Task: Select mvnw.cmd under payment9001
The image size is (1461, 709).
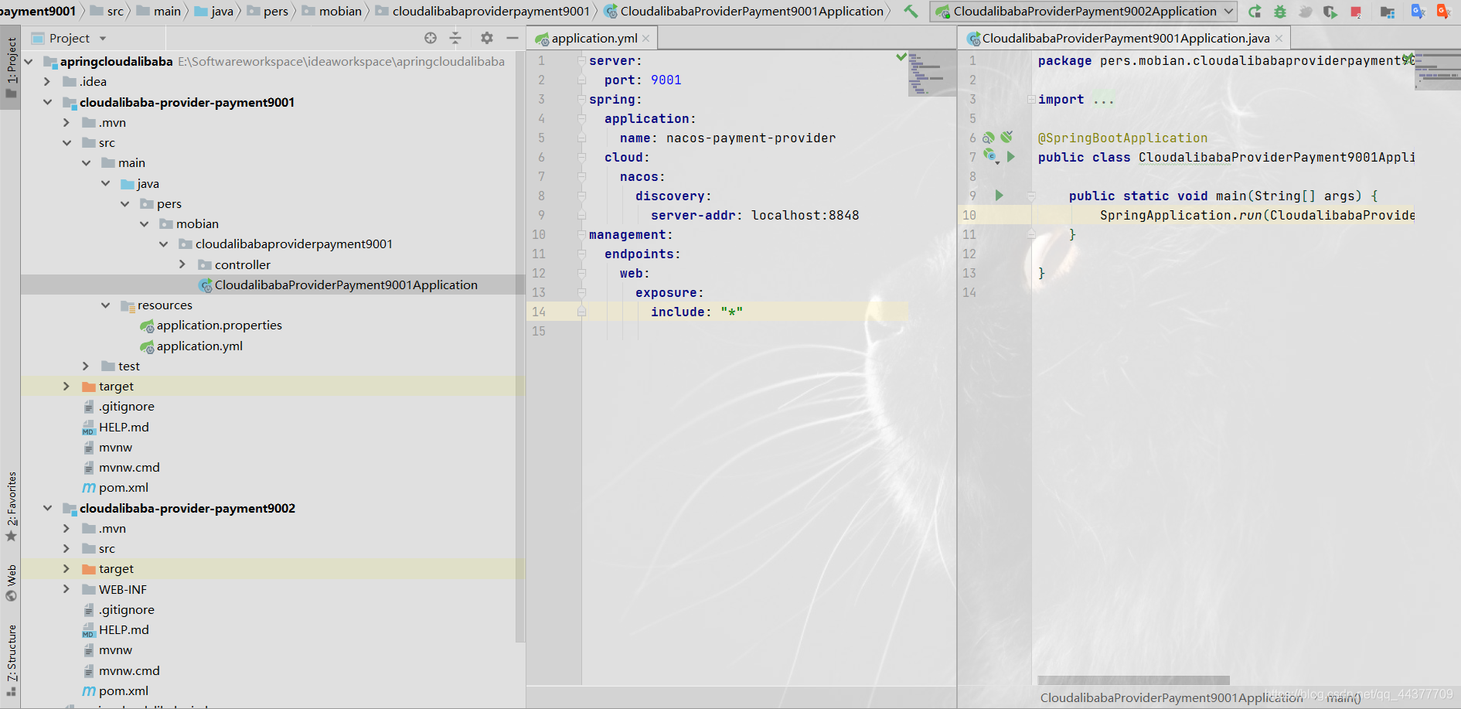Action: pos(129,468)
